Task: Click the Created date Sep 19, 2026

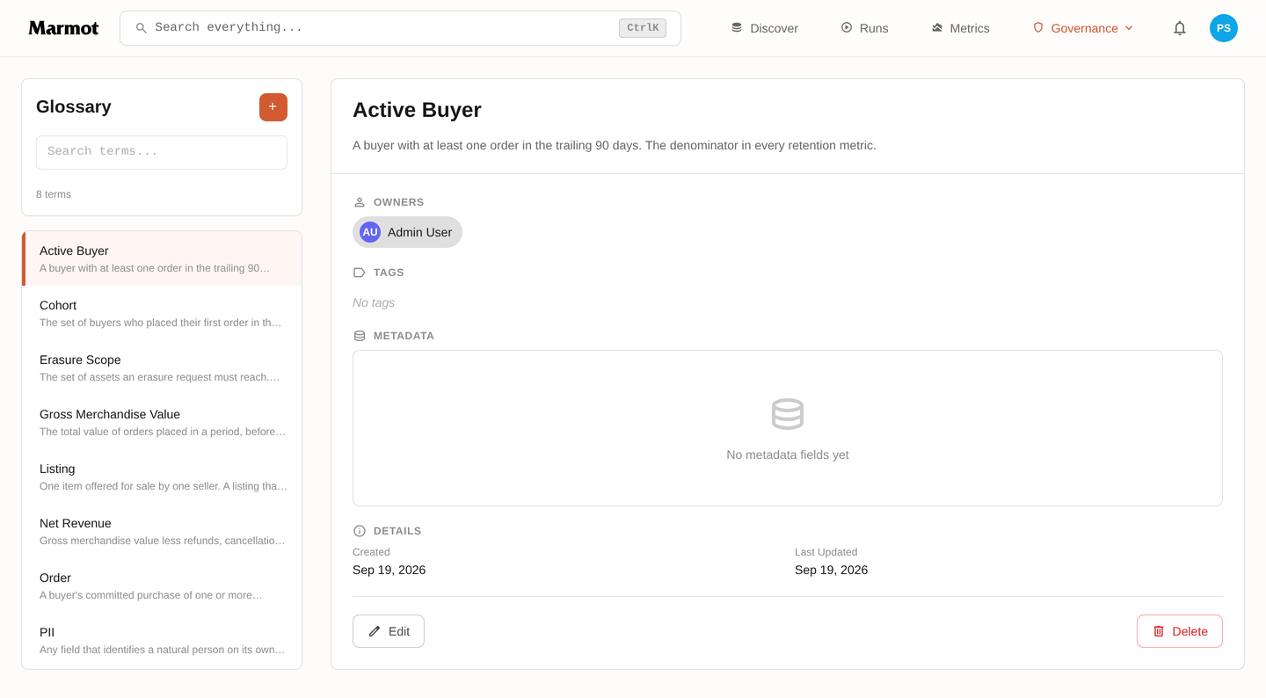Action: [x=389, y=570]
